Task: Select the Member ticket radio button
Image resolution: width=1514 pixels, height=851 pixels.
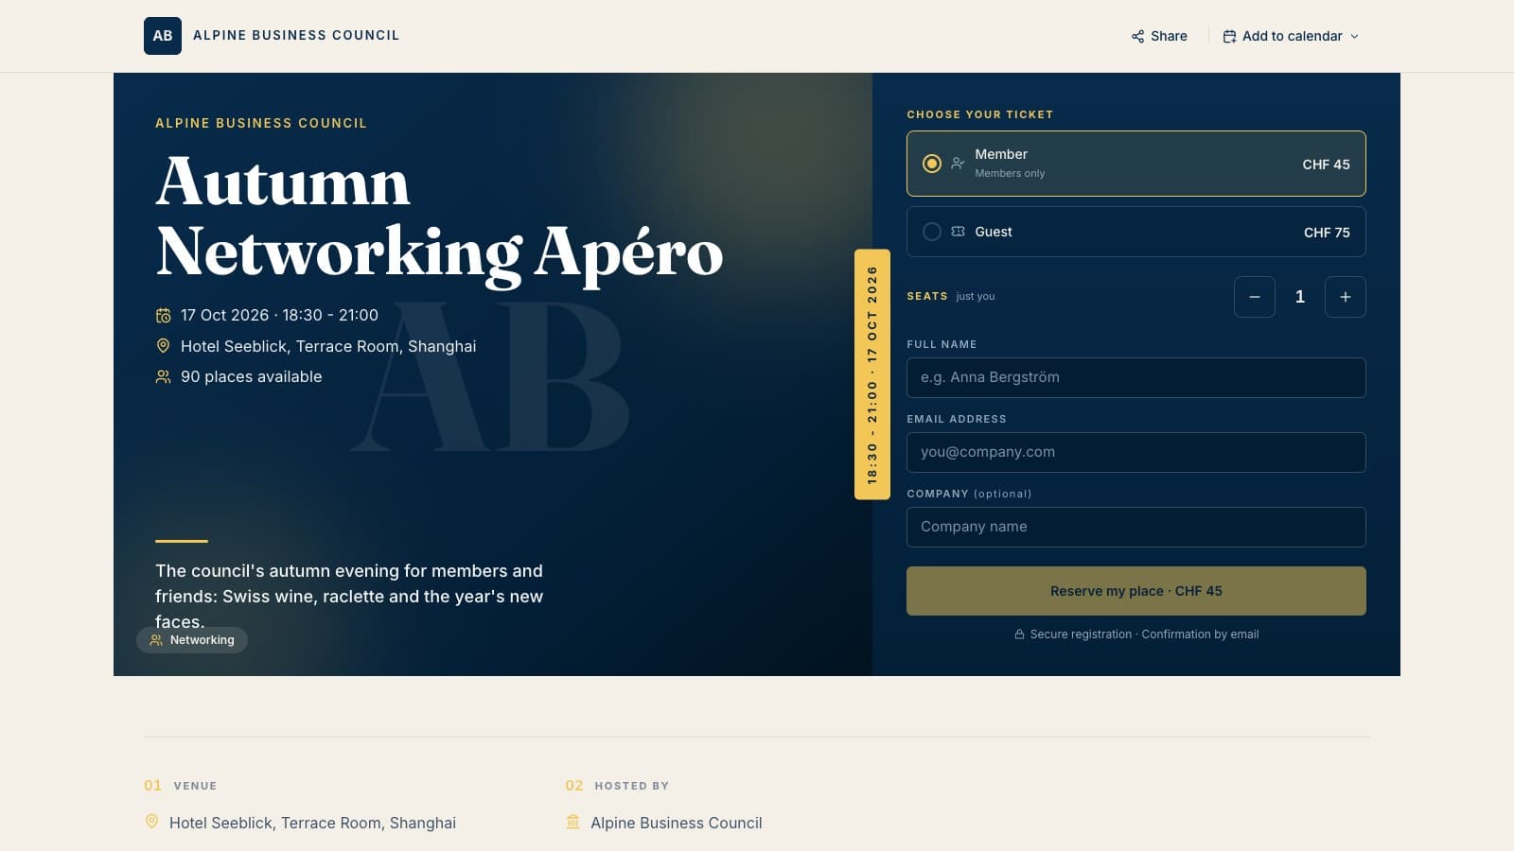Action: coord(932,164)
